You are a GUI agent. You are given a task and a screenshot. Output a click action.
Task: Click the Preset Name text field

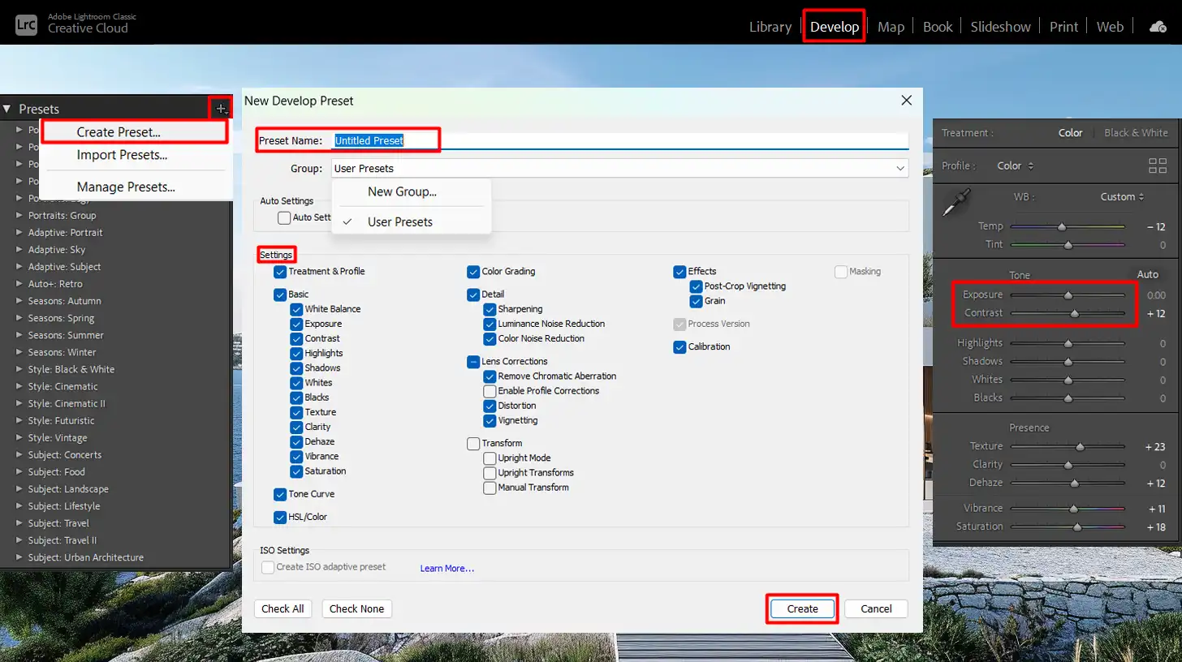pos(619,140)
